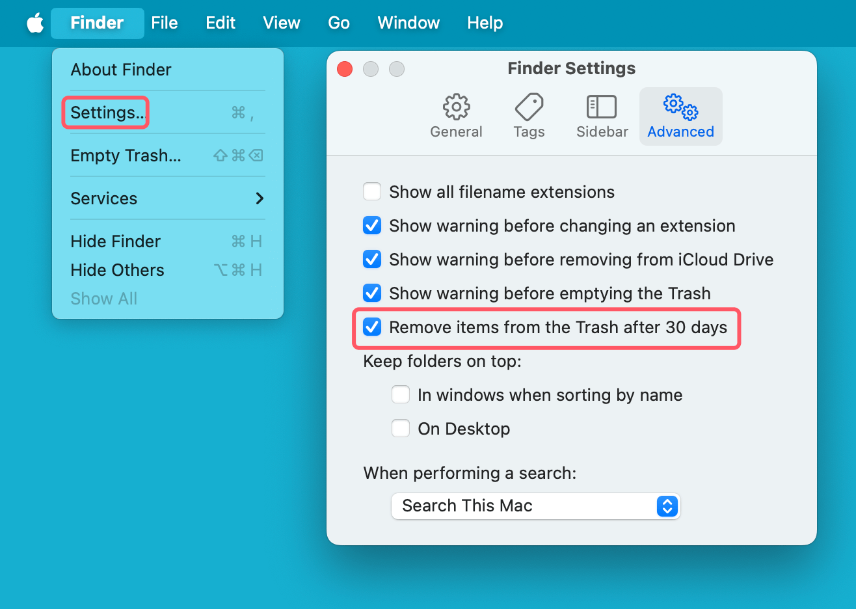
Task: Select "Hide Finder"
Action: pos(115,241)
